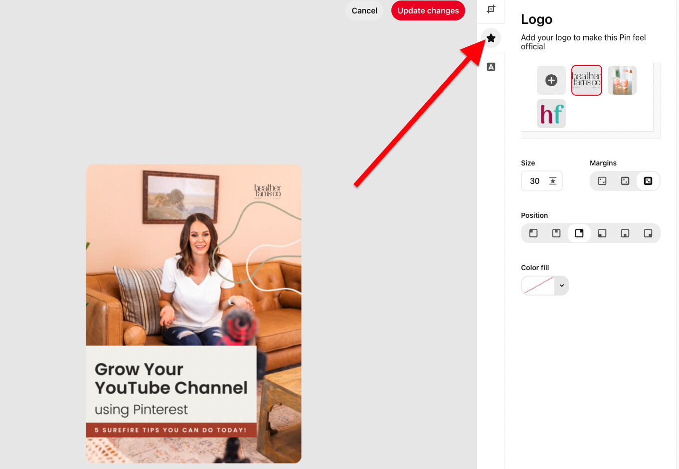
Task: Set the medium logo margin option
Action: click(625, 181)
